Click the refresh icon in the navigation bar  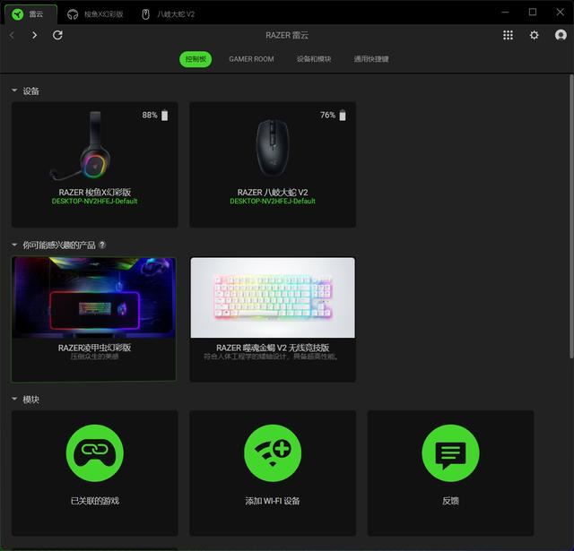click(x=57, y=35)
